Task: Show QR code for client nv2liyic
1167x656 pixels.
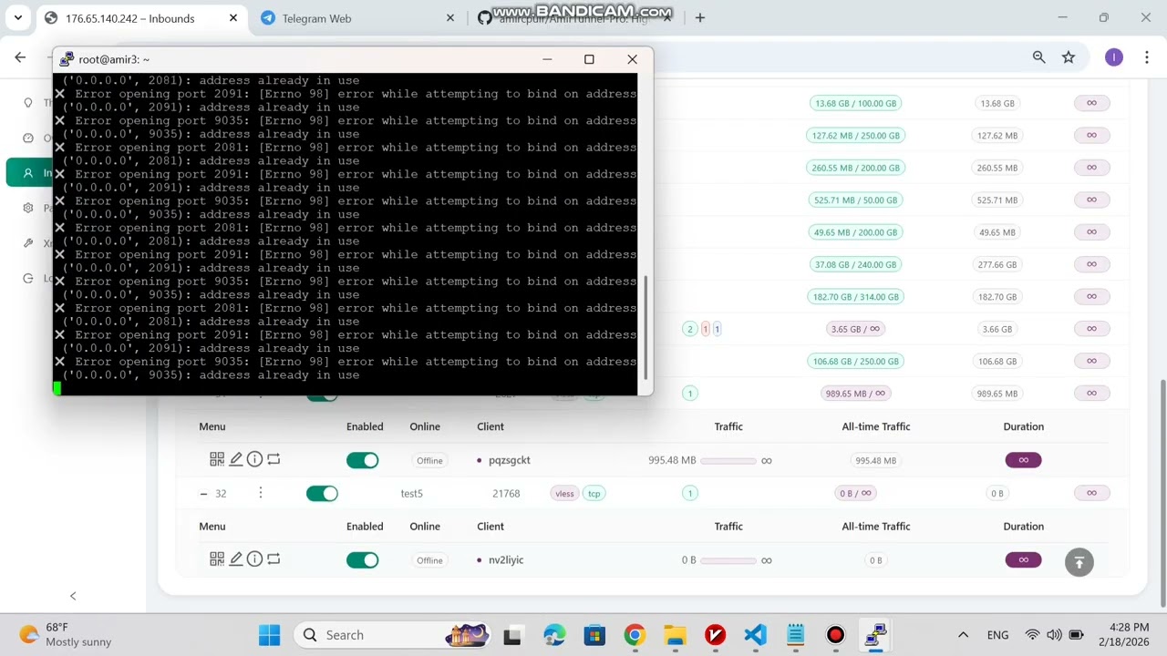Action: click(x=217, y=559)
